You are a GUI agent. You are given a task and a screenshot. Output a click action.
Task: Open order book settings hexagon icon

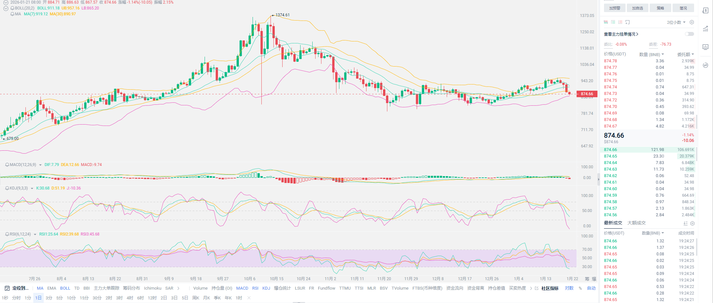tap(691, 22)
